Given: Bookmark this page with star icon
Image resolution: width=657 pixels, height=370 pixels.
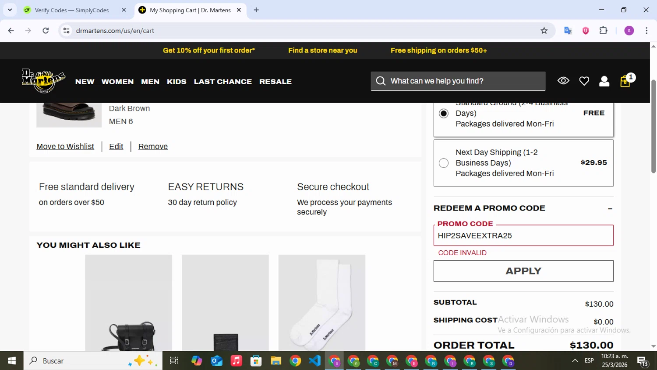Looking at the screenshot, I should point(544,31).
